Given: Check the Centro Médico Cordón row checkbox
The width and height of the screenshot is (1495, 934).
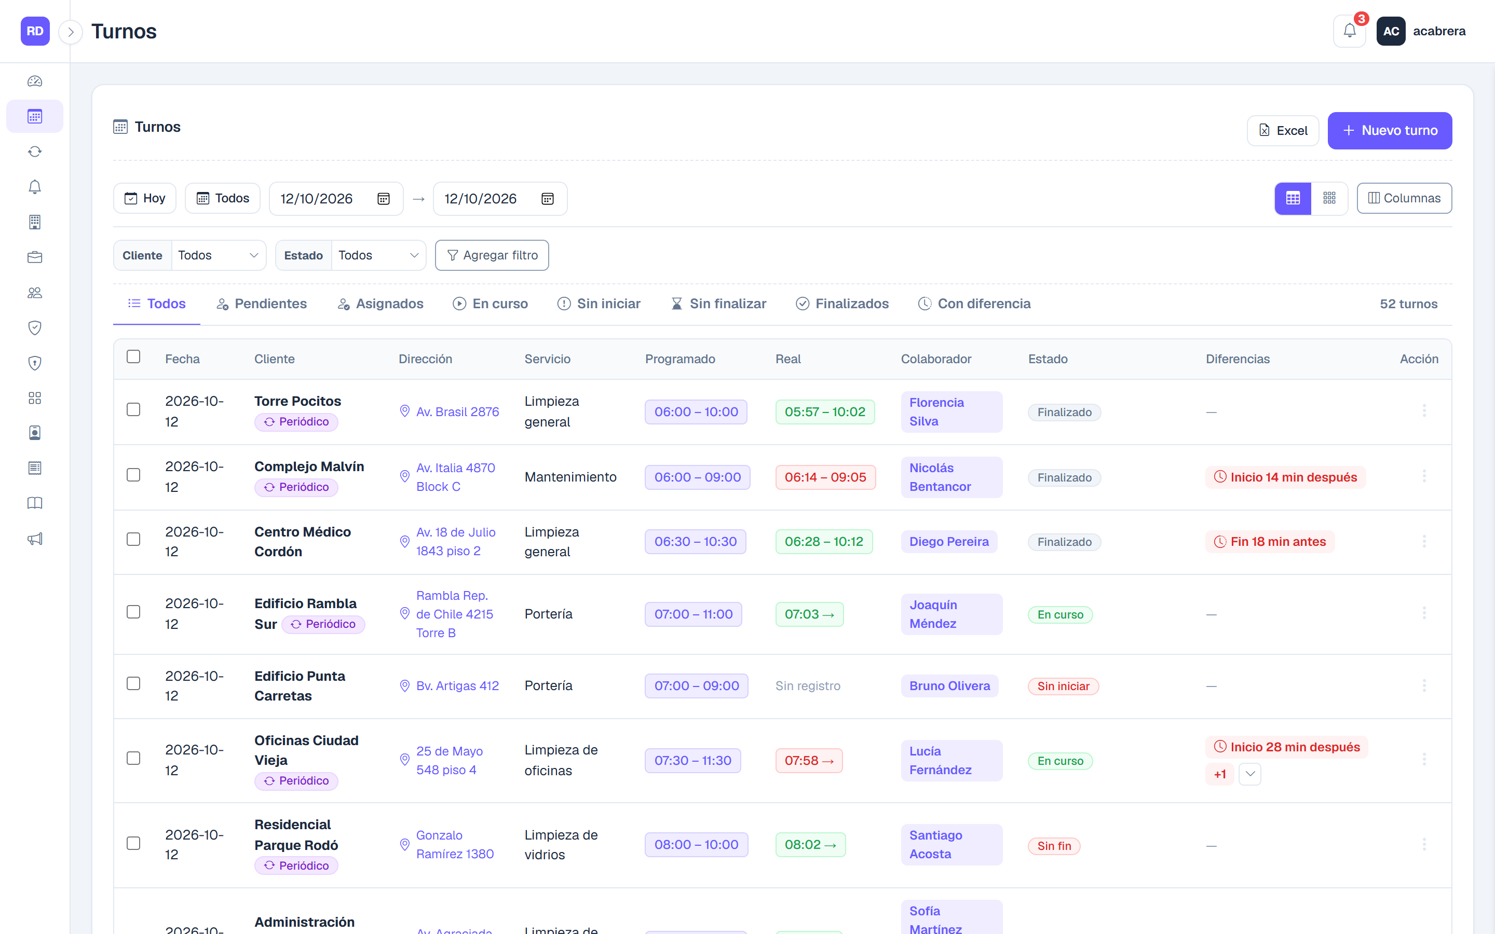Looking at the screenshot, I should point(133,539).
